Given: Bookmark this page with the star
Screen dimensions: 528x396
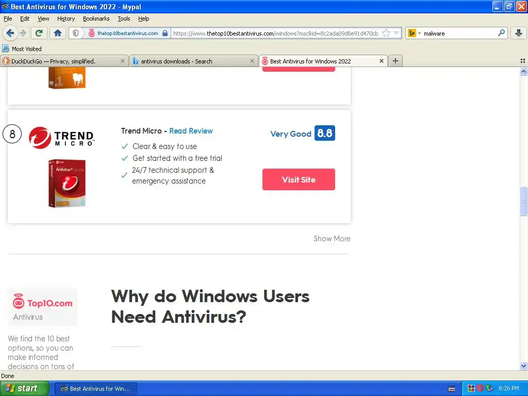Looking at the screenshot, I should tap(386, 33).
